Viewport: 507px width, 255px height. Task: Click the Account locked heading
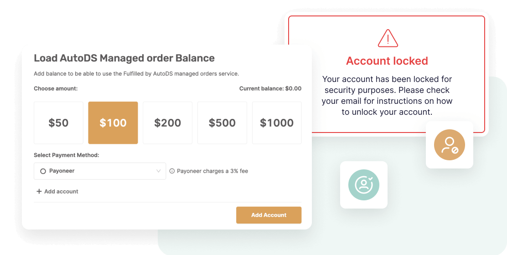387,61
